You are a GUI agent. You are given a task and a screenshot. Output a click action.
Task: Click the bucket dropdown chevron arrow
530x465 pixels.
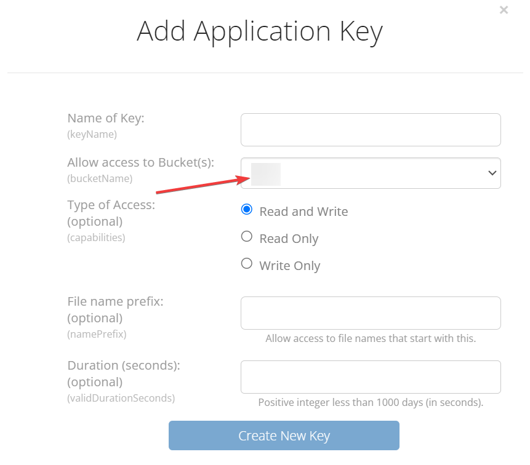tap(492, 173)
